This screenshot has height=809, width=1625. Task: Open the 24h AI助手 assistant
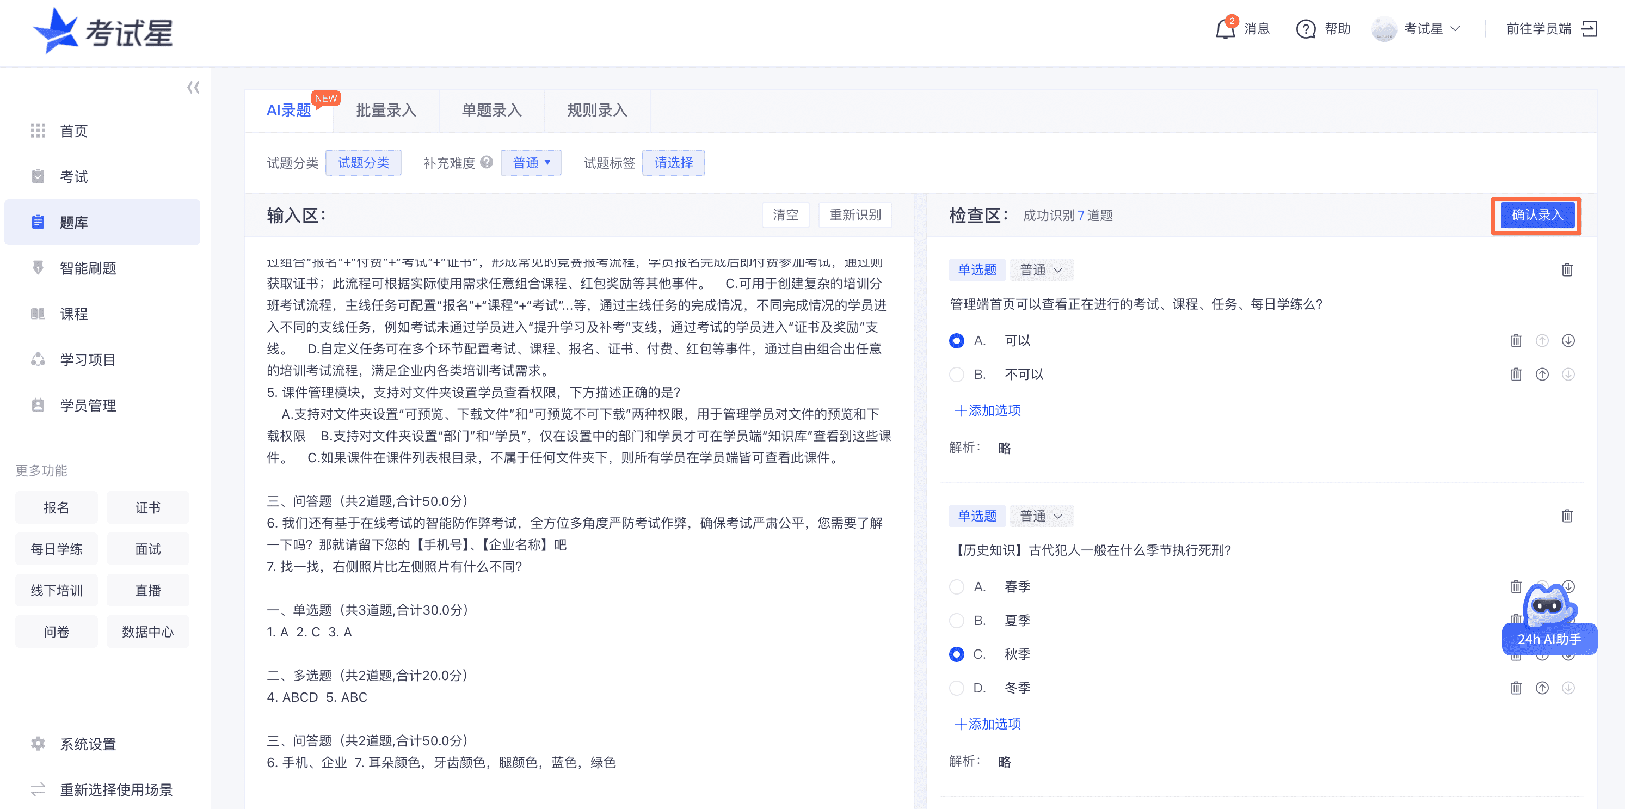1550,639
